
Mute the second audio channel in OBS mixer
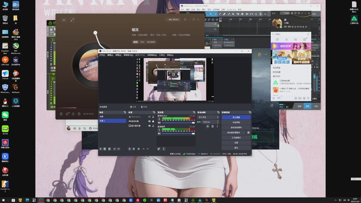tap(159, 134)
